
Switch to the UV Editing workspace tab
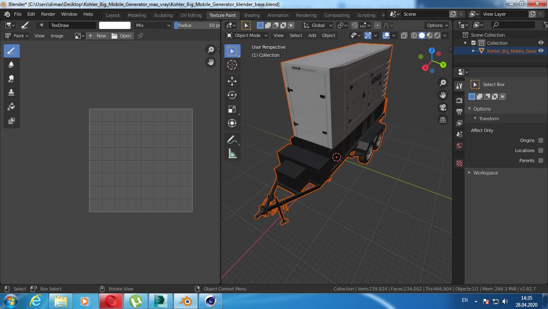tap(191, 15)
